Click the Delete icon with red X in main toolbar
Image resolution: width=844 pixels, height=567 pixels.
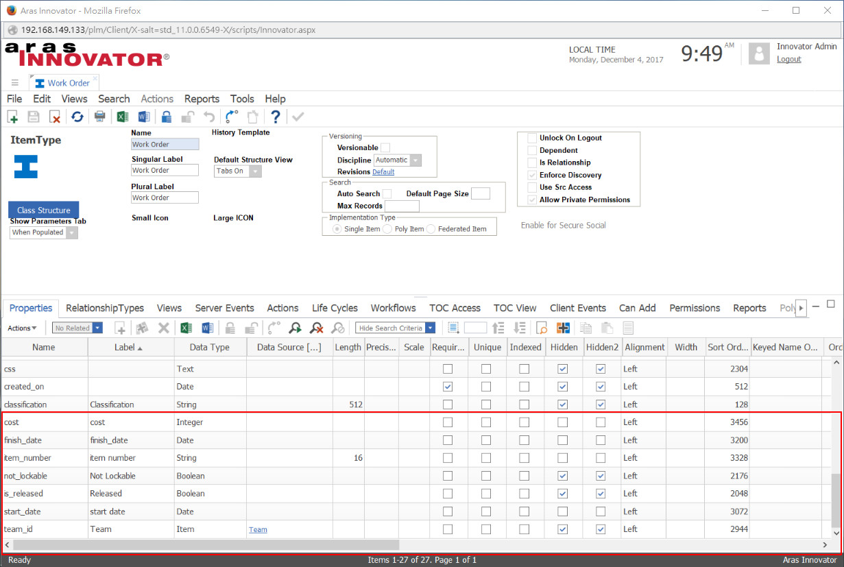point(55,117)
